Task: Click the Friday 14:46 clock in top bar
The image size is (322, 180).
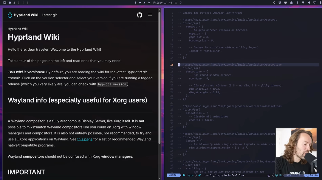Action: 162,3
